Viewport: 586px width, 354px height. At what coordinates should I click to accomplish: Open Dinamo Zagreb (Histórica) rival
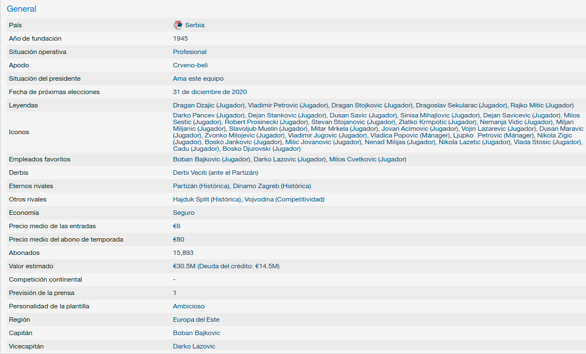pos(272,186)
